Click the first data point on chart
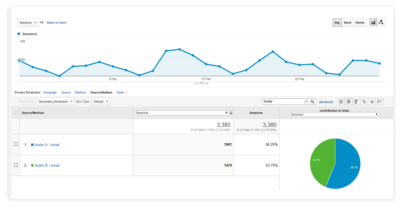Viewport: 402px width, 209px height. (x=19, y=60)
